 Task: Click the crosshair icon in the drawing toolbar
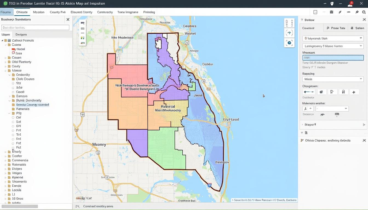point(354,92)
